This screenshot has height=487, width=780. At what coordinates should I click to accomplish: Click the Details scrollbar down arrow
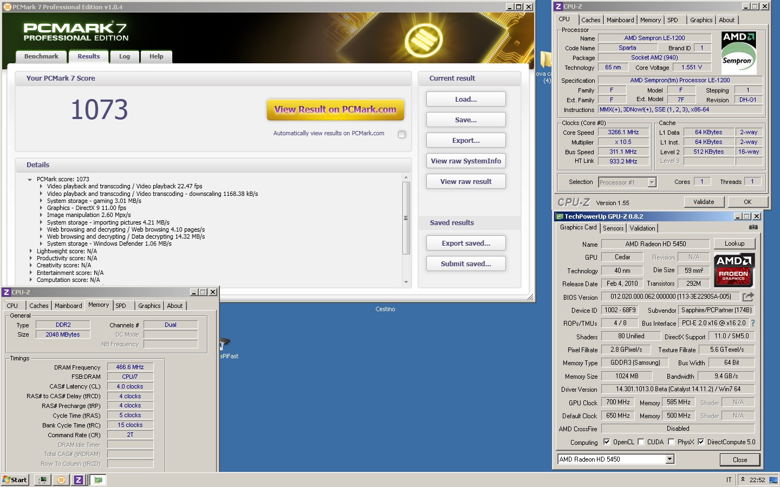(406, 282)
